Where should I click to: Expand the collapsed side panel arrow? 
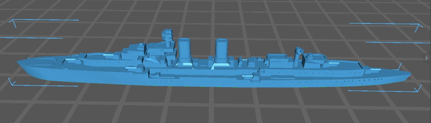coord(427,57)
